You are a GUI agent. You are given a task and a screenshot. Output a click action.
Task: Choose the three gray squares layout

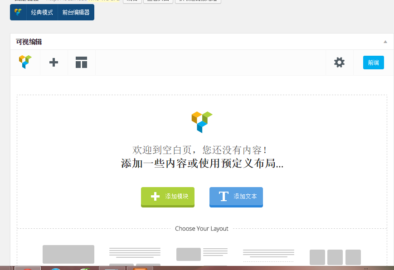[335, 257]
